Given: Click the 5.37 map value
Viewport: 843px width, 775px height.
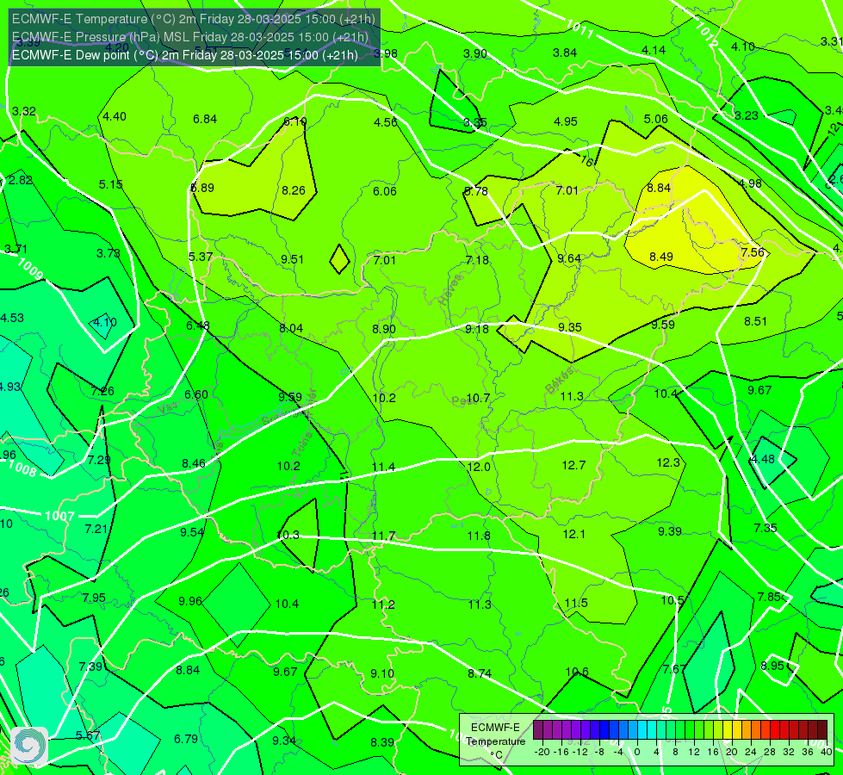Looking at the screenshot, I should tap(201, 257).
